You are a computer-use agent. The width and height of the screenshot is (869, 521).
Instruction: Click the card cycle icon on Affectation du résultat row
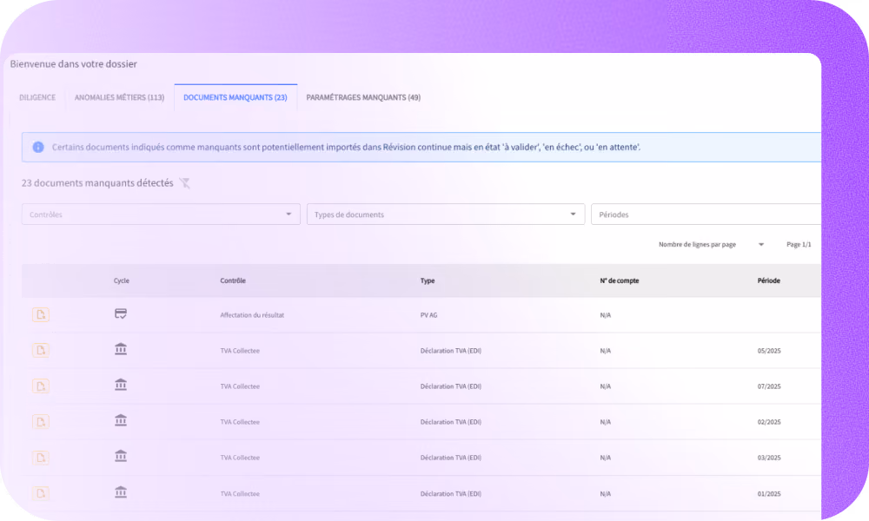[121, 314]
